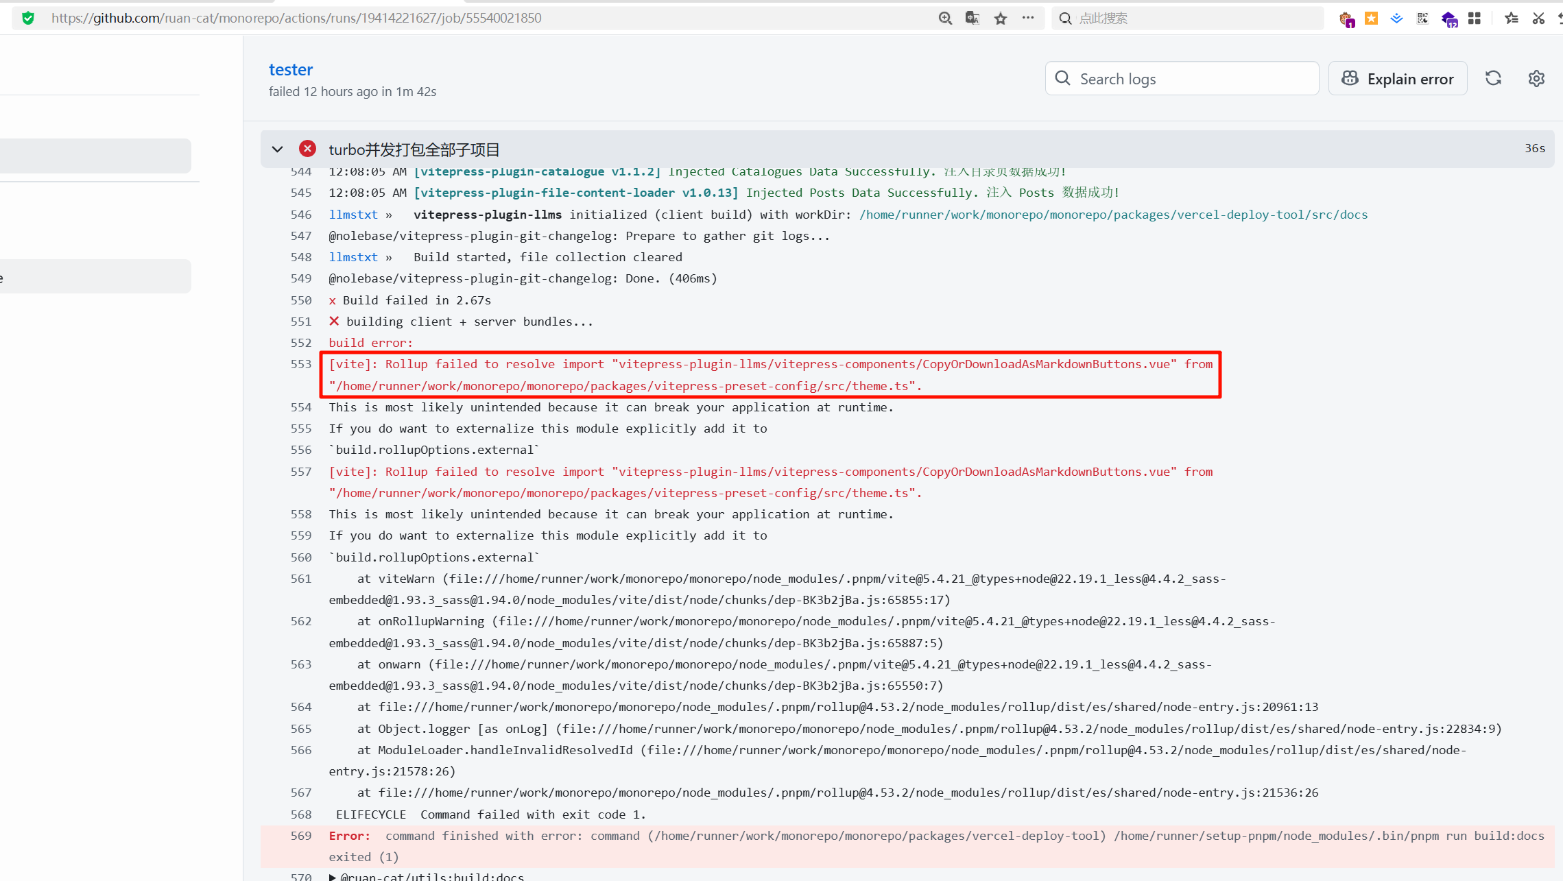Bookmark the page with the star icon

(1001, 18)
